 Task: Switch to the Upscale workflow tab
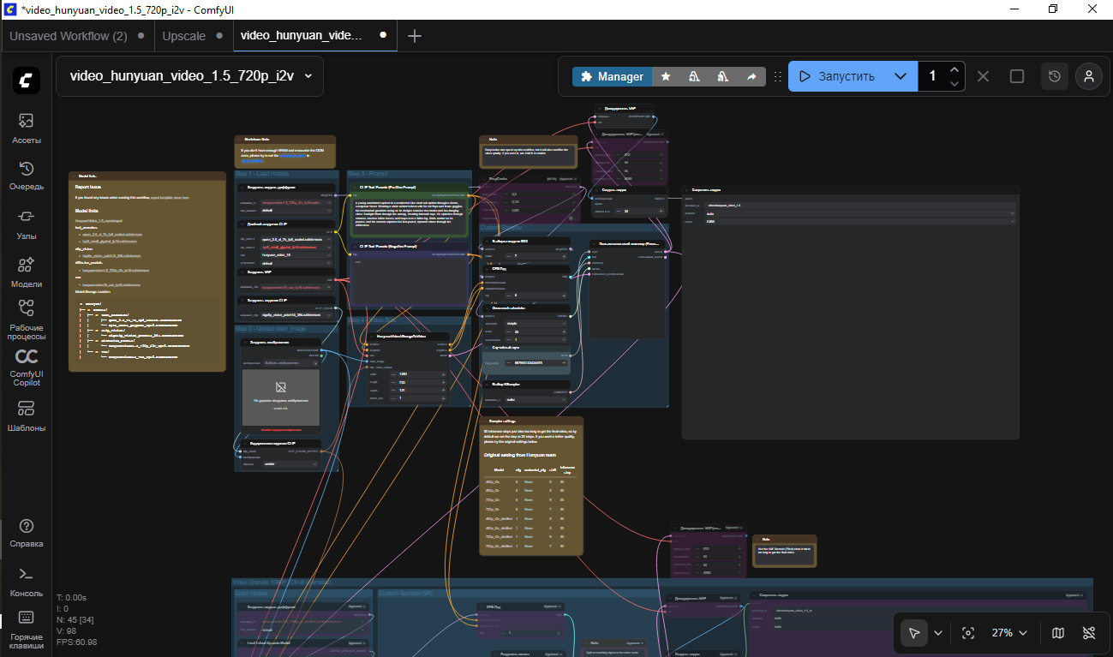[x=184, y=36]
